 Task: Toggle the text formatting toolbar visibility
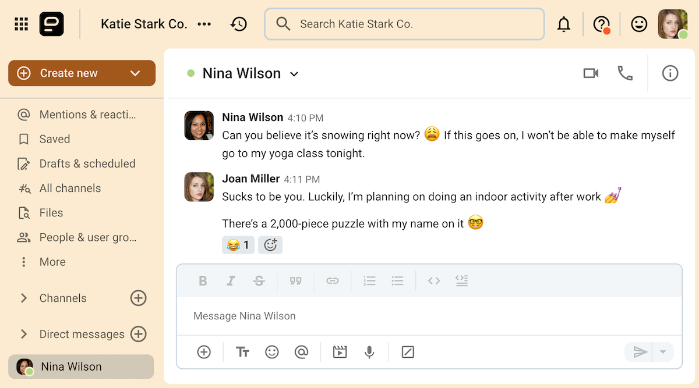(242, 352)
